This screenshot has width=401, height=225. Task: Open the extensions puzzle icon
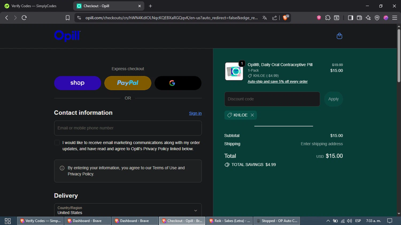(x=328, y=18)
